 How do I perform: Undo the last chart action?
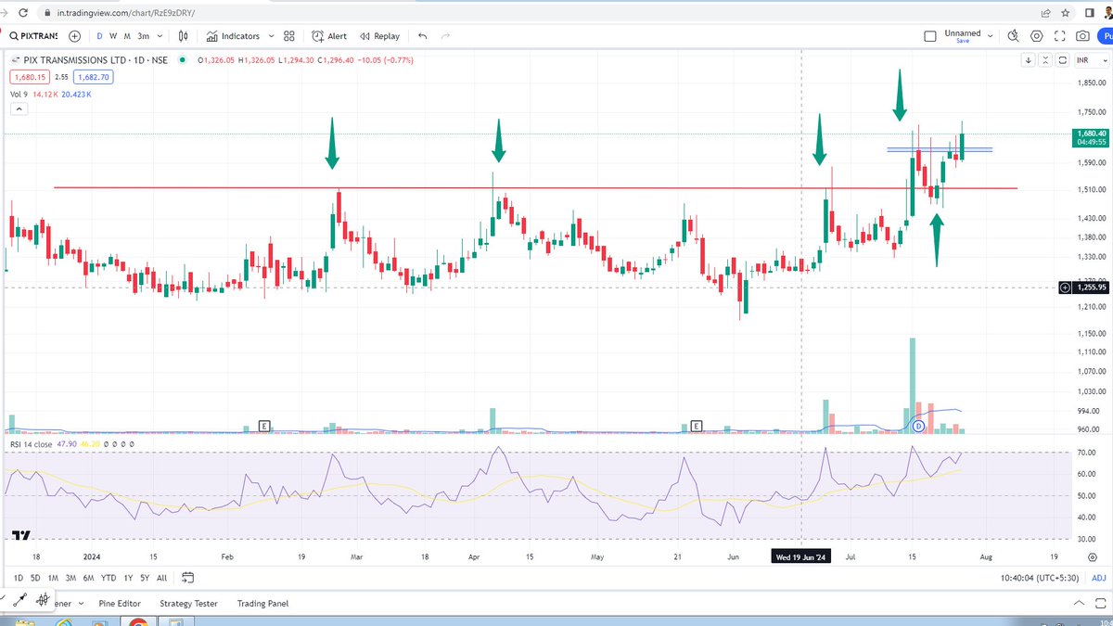coord(423,36)
